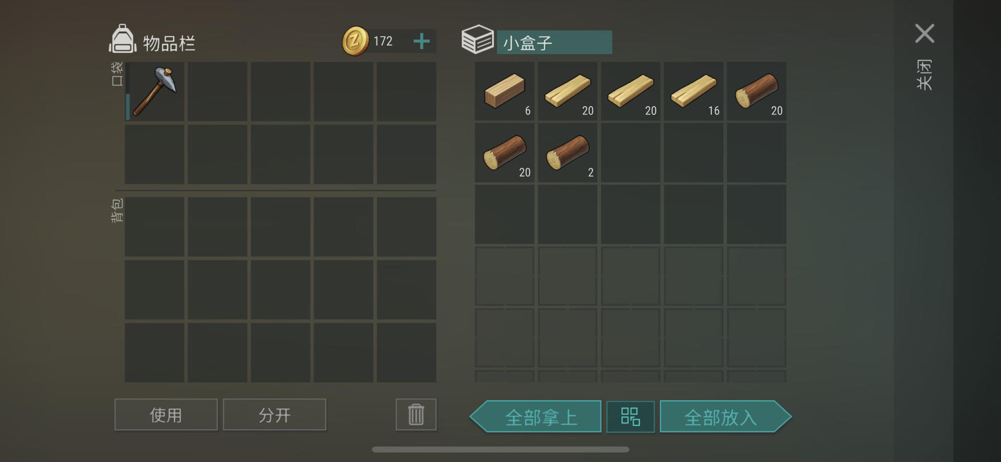Click the 分开 split button
Image resolution: width=1001 pixels, height=462 pixels.
click(x=274, y=415)
